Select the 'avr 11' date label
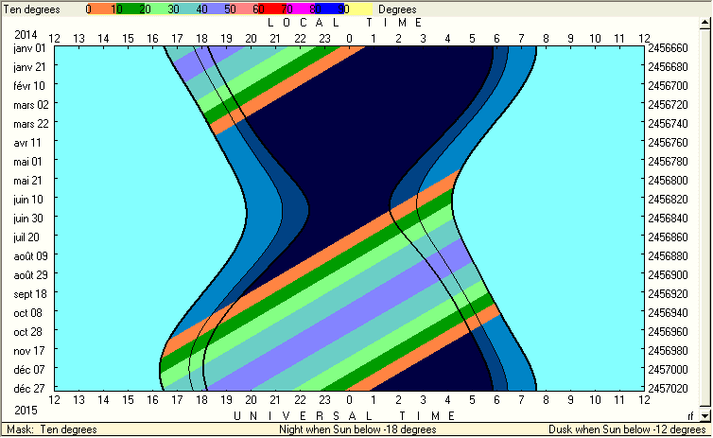Image resolution: width=713 pixels, height=438 pixels. coord(27,142)
